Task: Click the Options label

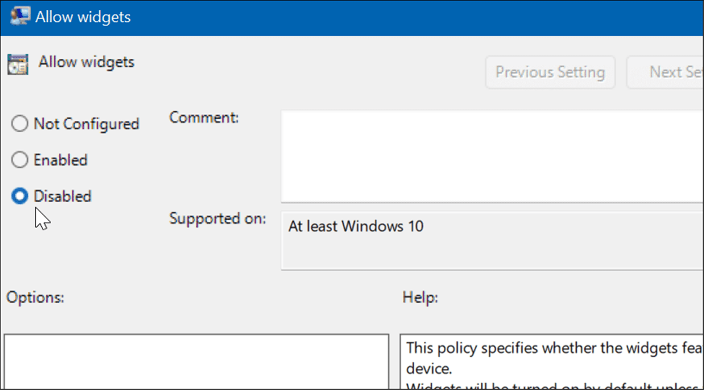Action: [x=35, y=297]
